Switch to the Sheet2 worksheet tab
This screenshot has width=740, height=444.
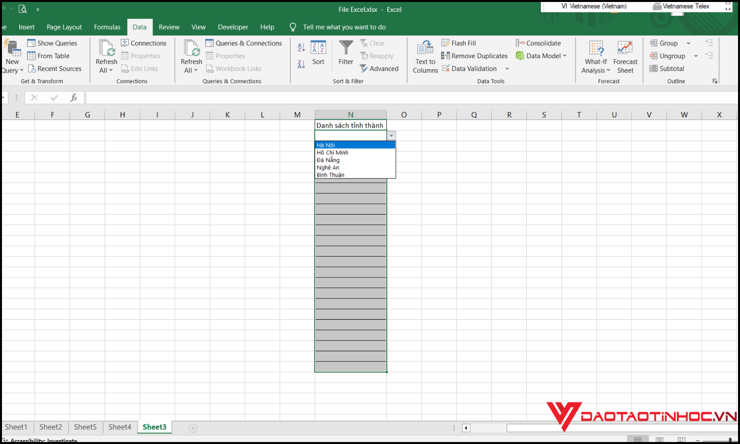point(50,427)
